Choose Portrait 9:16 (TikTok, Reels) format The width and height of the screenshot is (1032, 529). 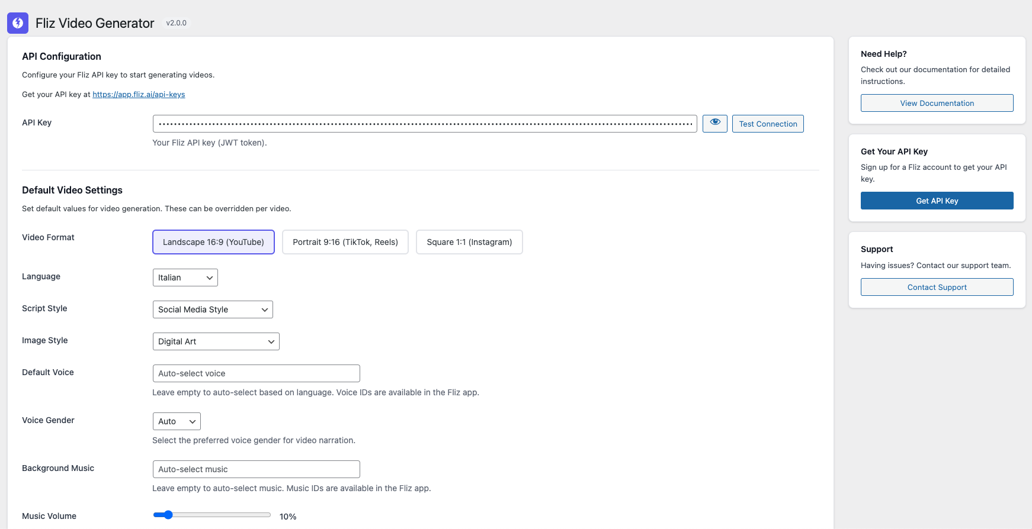coord(345,242)
